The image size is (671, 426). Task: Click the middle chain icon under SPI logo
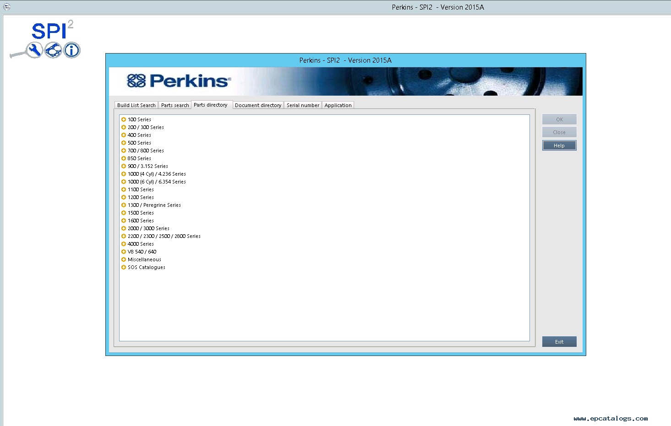pyautogui.click(x=53, y=50)
